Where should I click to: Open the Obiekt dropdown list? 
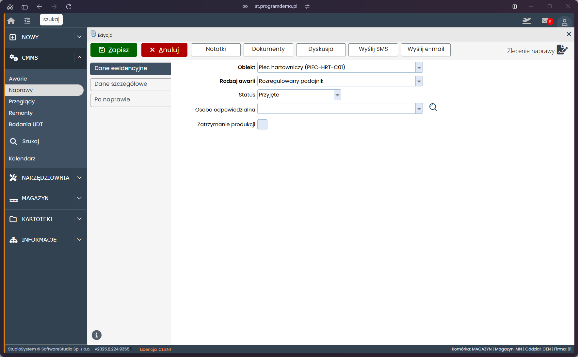click(x=419, y=67)
